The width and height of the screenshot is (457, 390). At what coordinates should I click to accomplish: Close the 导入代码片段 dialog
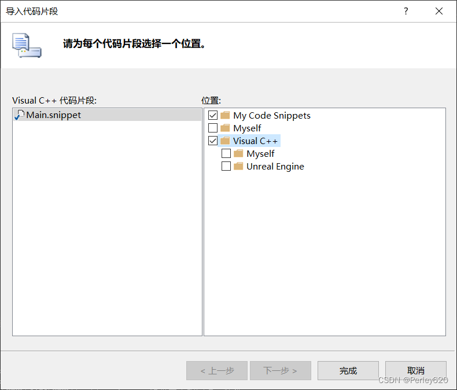(x=439, y=11)
